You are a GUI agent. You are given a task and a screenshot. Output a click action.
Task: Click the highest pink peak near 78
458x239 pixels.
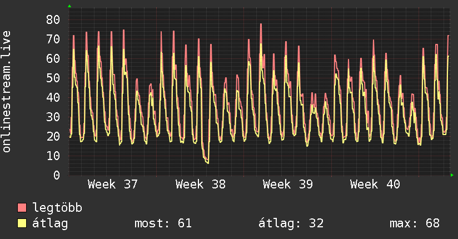pyautogui.click(x=261, y=24)
